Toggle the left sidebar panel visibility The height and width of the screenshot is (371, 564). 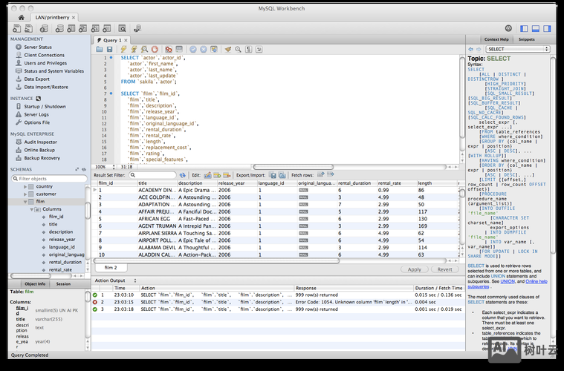pos(525,28)
